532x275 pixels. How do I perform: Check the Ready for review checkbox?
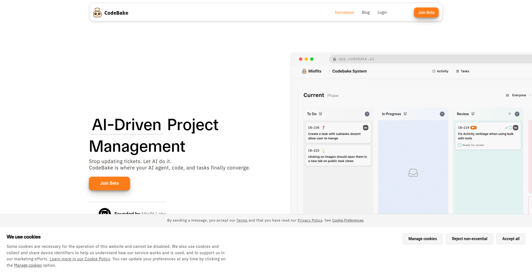pyautogui.click(x=460, y=145)
